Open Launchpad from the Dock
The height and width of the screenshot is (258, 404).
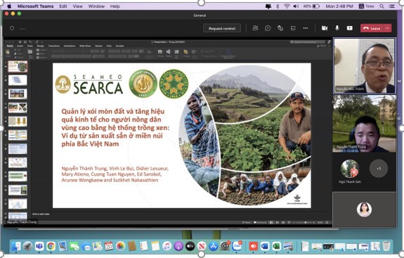coord(27,247)
